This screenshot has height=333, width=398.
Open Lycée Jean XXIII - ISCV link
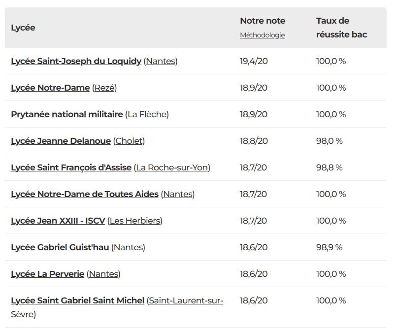point(58,221)
